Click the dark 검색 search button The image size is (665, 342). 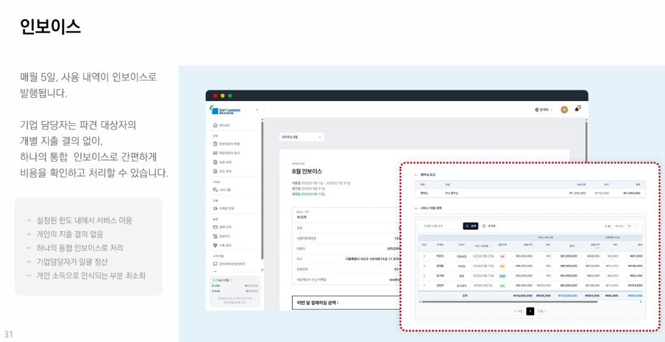coord(470,226)
